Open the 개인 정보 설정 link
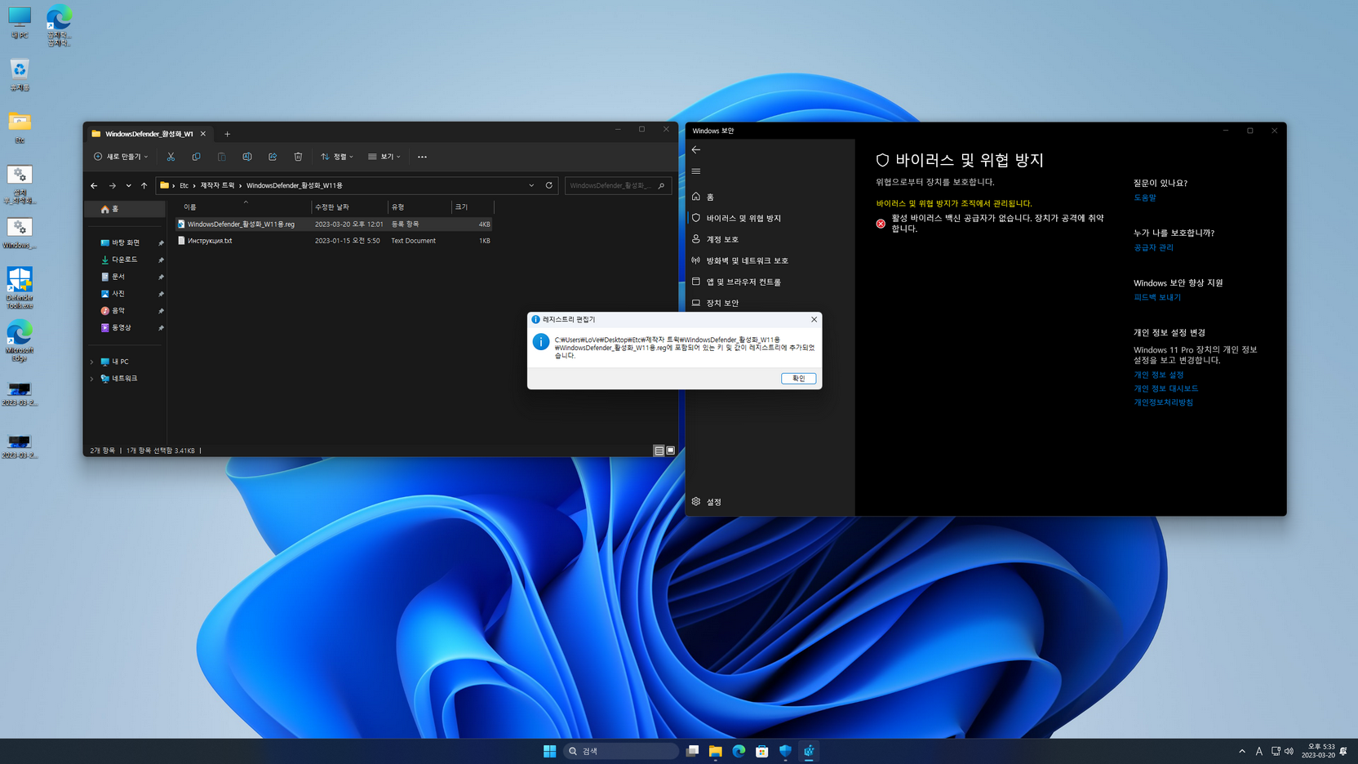The height and width of the screenshot is (764, 1358). [x=1158, y=375]
